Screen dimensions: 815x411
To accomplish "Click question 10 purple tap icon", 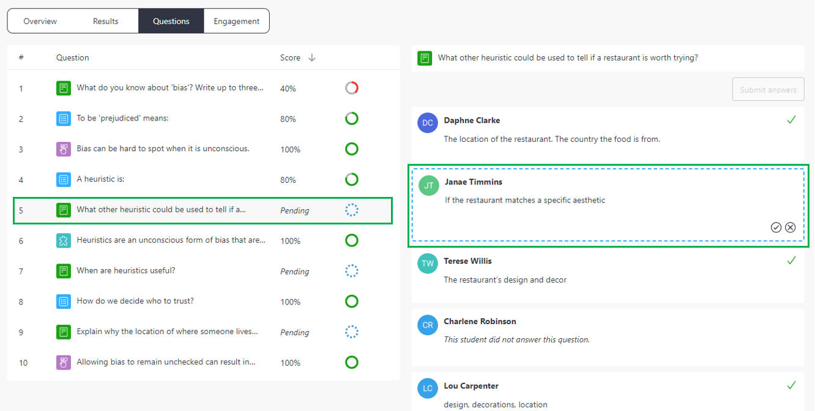I will click(64, 363).
